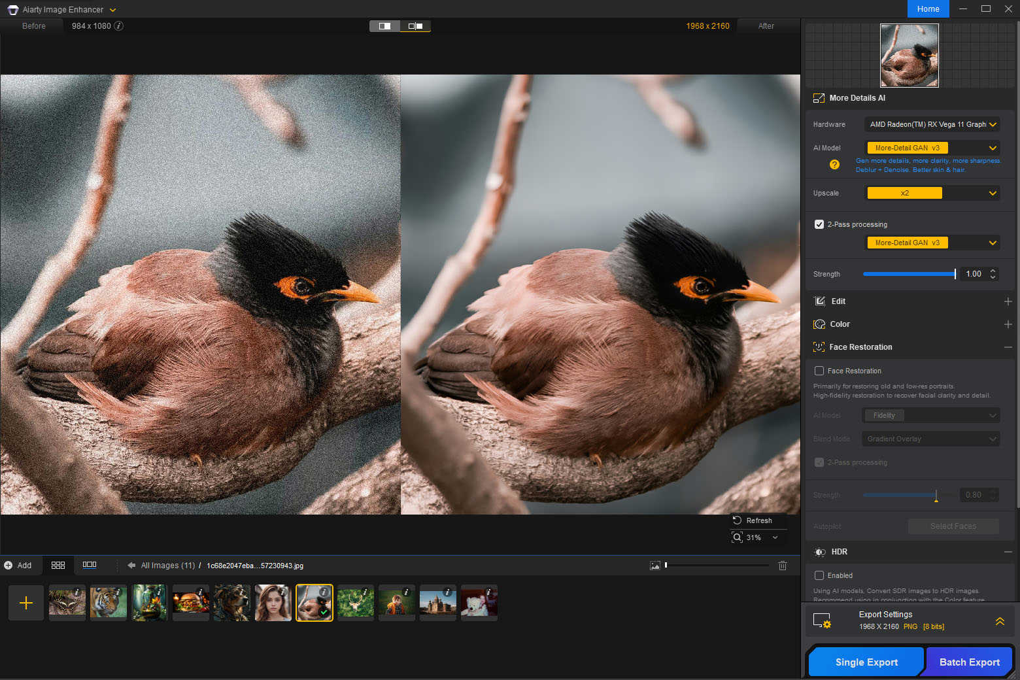
Task: Open the Aiarty Image Enhancer app menu
Action: pyautogui.click(x=112, y=10)
